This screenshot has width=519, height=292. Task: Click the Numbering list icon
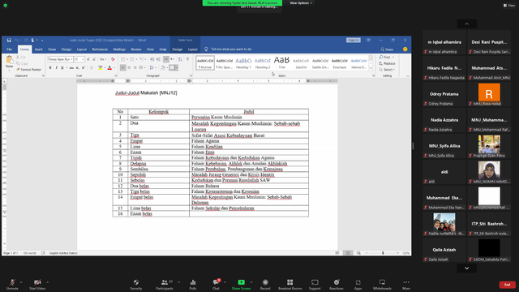click(132, 59)
